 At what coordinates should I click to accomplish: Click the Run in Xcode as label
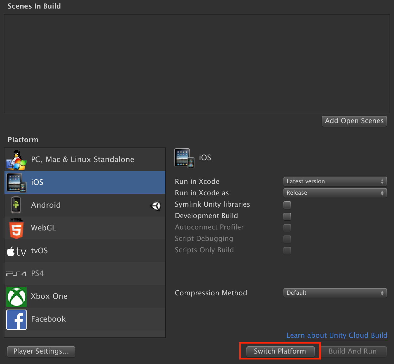pyautogui.click(x=202, y=193)
